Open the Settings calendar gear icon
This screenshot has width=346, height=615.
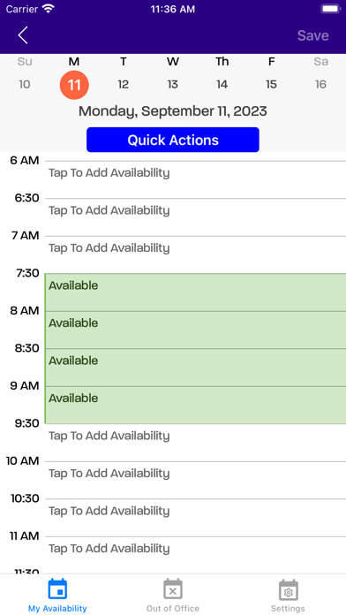tap(288, 588)
